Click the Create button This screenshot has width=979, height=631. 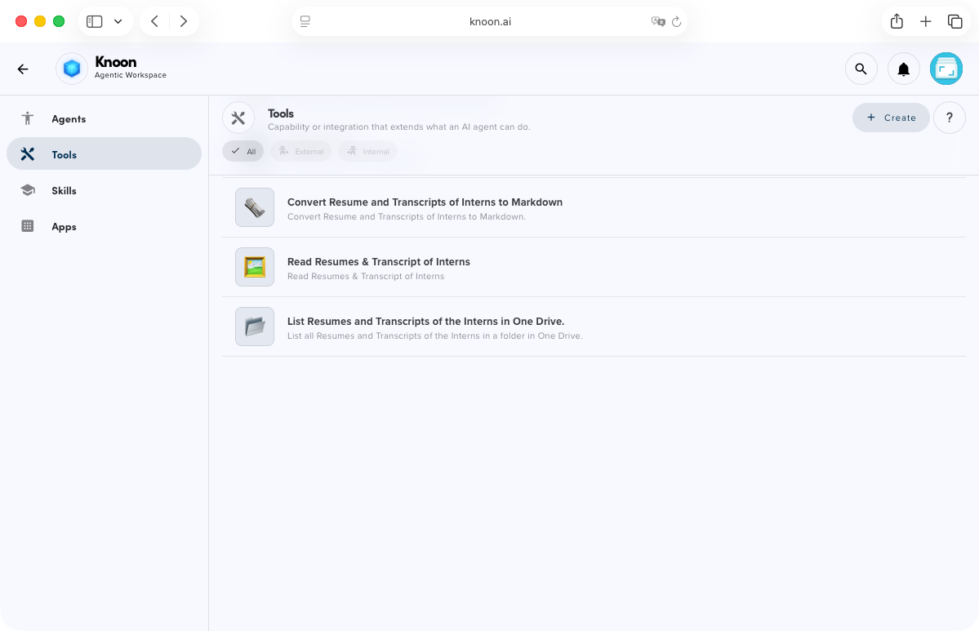click(891, 118)
